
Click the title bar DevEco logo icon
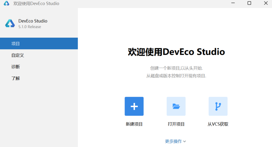pyautogui.click(x=6, y=3)
